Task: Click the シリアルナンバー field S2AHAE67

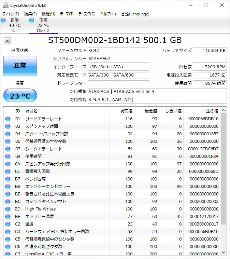Action: [118, 59]
